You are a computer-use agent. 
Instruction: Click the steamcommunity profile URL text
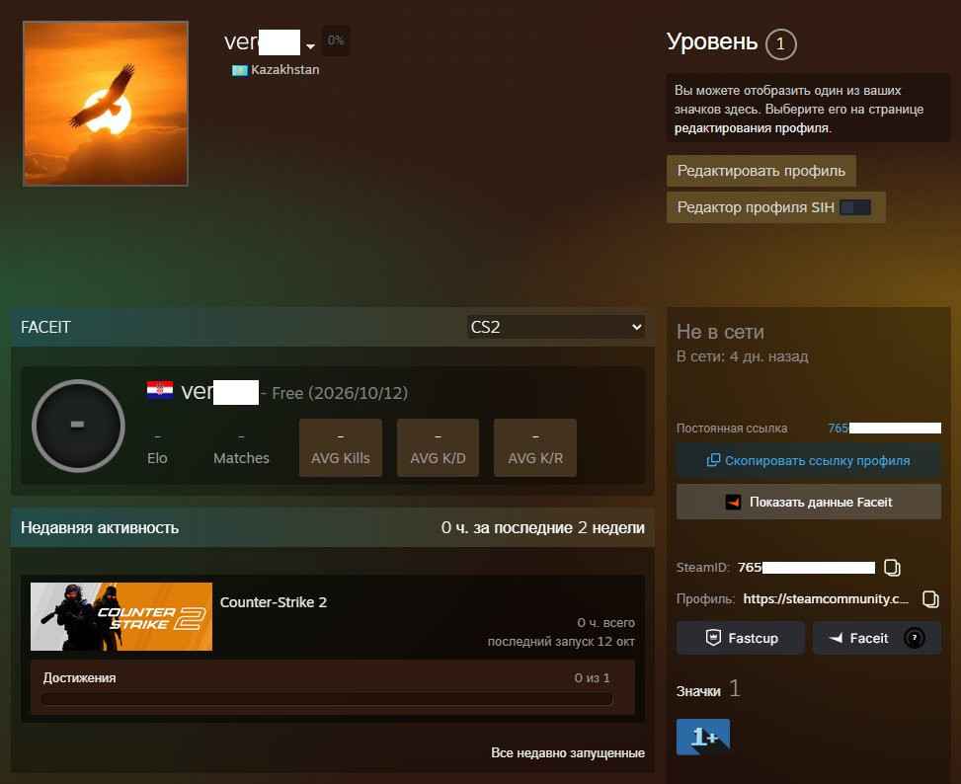click(826, 599)
